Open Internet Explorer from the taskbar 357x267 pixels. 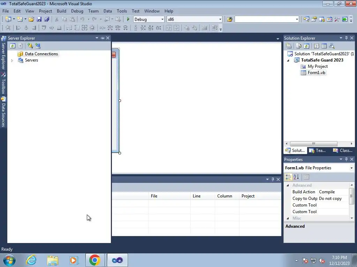click(31, 260)
